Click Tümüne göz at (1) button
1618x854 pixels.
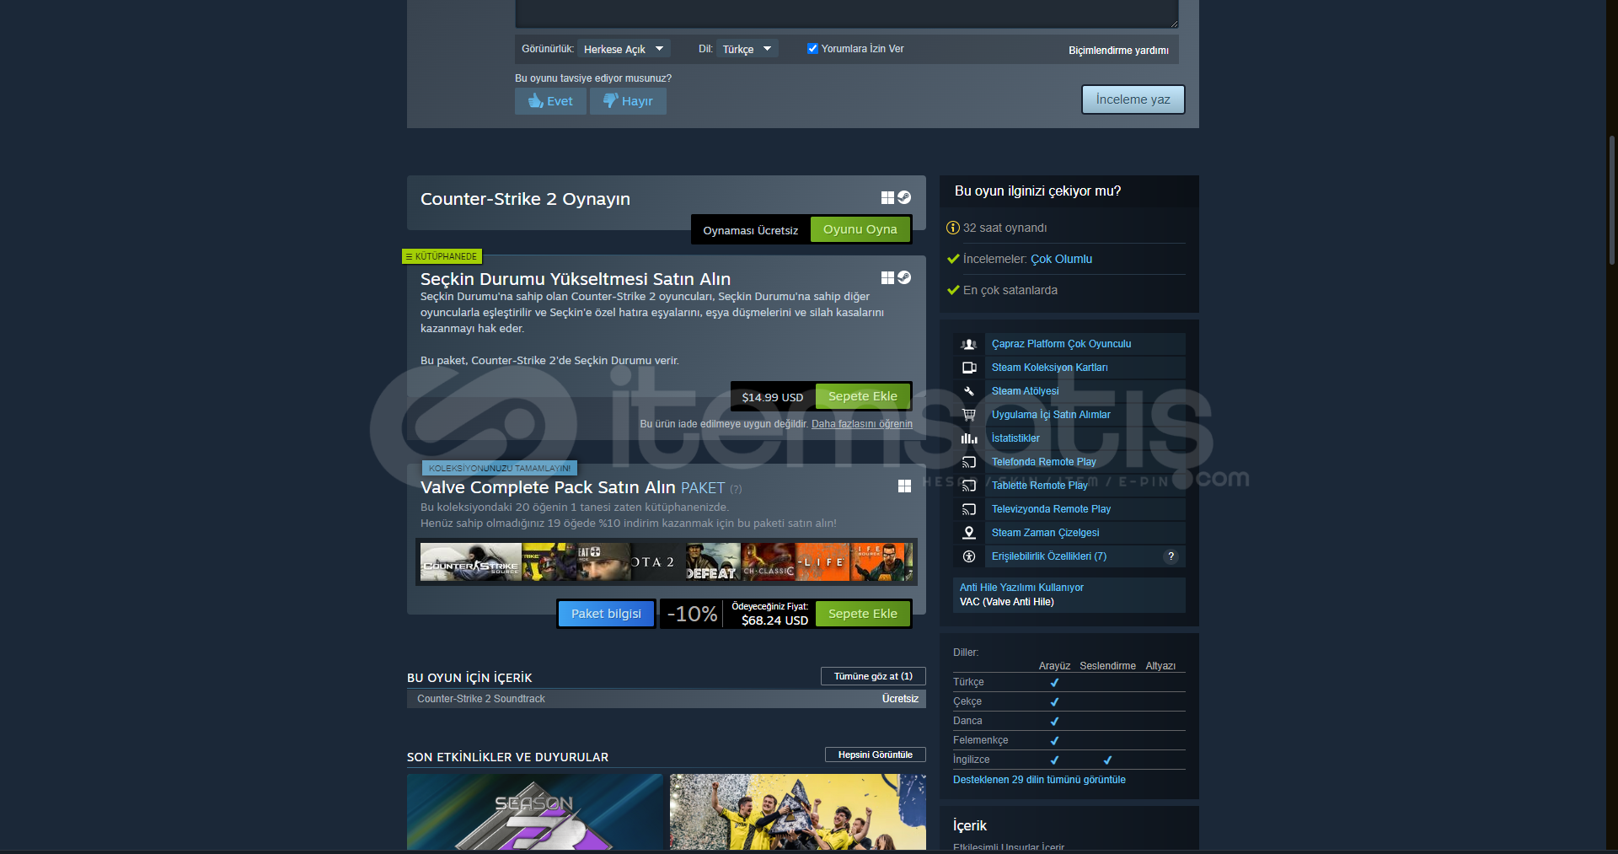click(873, 676)
